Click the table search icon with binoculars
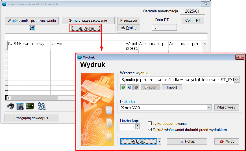Screen dimensions: 246x151 [20, 106]
